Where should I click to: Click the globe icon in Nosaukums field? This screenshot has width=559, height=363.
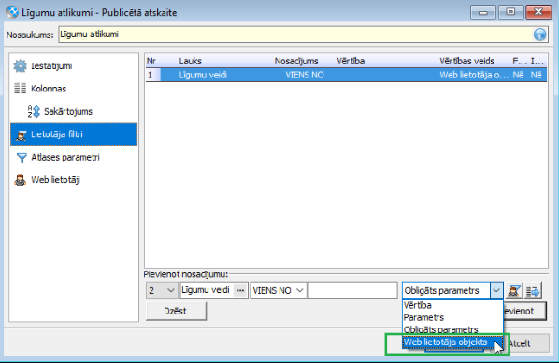pyautogui.click(x=539, y=35)
